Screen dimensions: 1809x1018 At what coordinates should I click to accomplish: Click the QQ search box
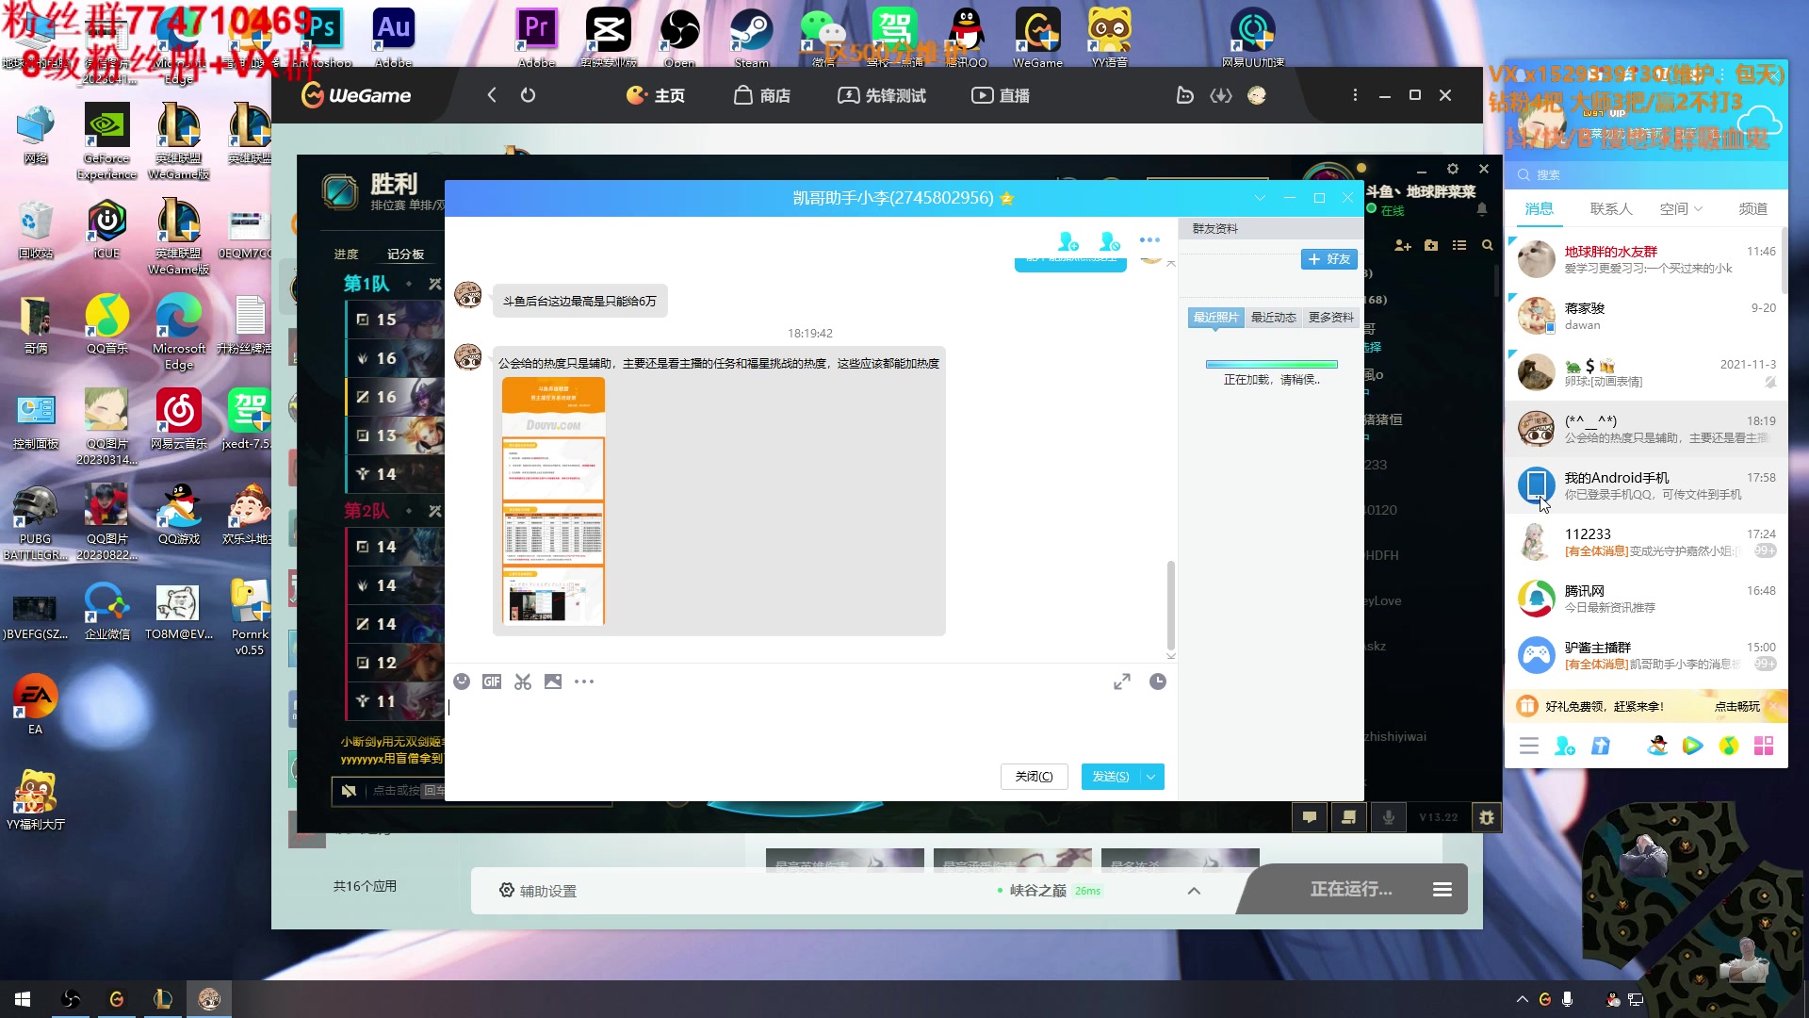tap(1645, 174)
